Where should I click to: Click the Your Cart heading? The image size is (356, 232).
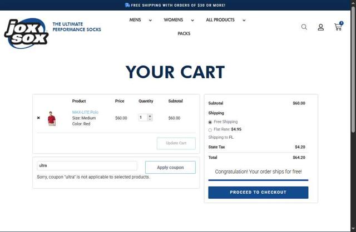tap(175, 72)
